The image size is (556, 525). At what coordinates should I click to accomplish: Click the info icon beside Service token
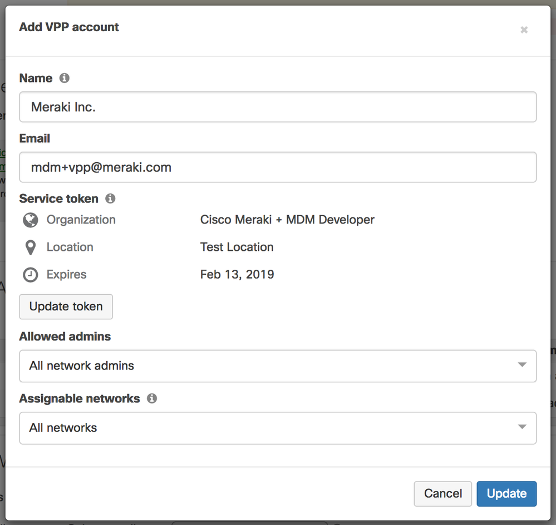[x=110, y=198]
